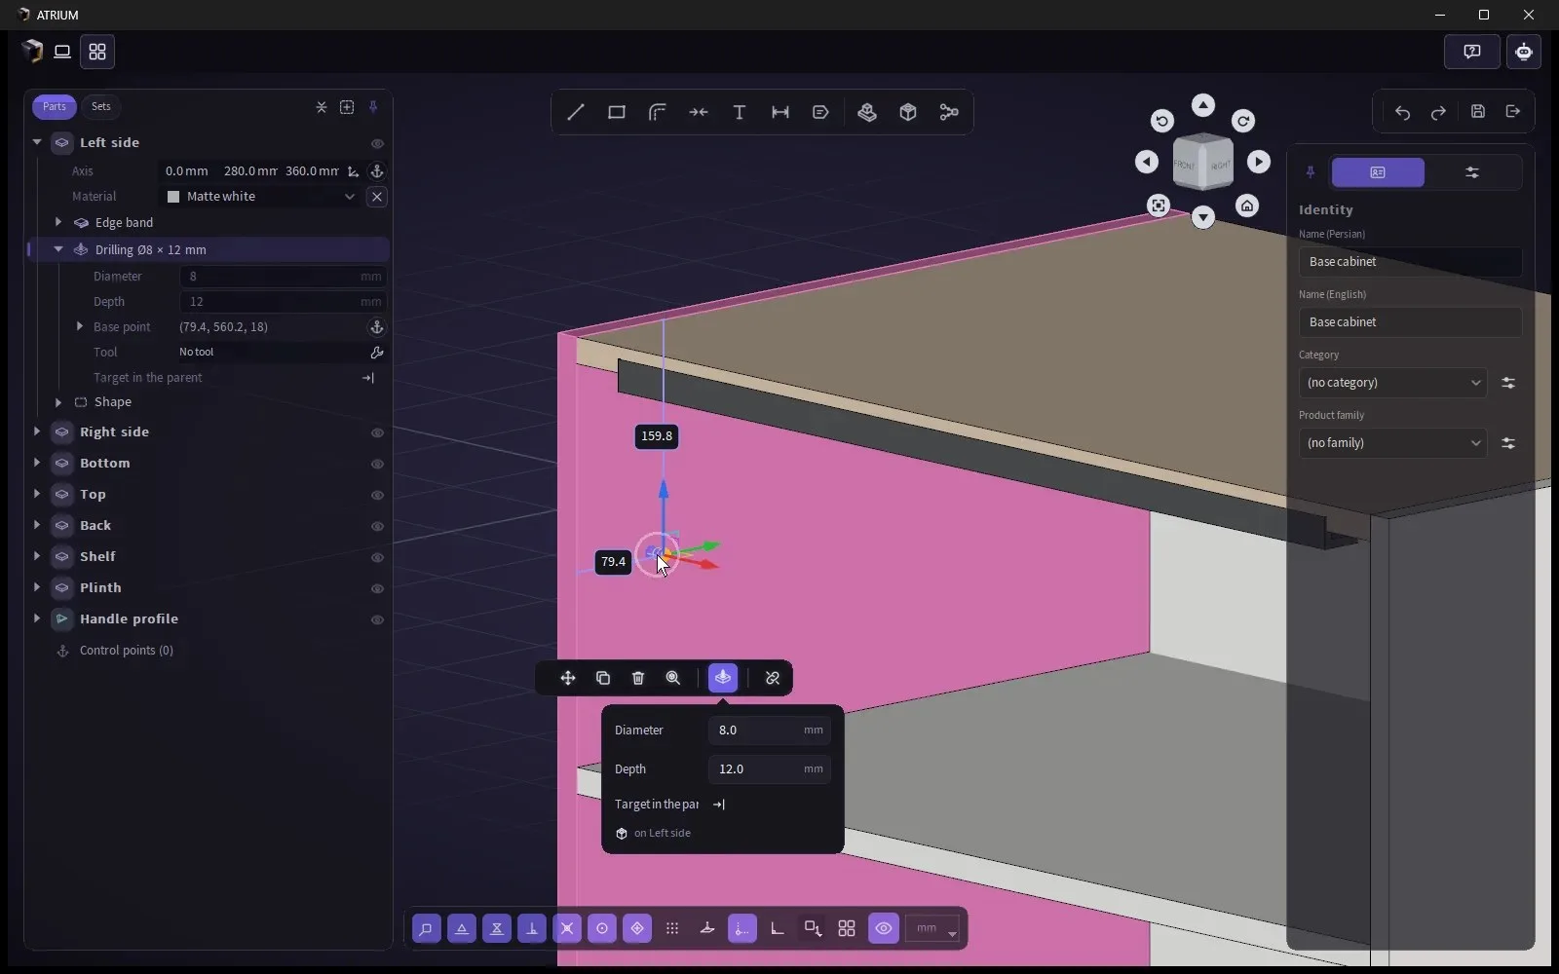Hide the Handle profile part

point(377,619)
